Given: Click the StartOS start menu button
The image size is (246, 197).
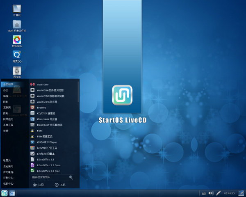Looking at the screenshot, I should (5, 193).
